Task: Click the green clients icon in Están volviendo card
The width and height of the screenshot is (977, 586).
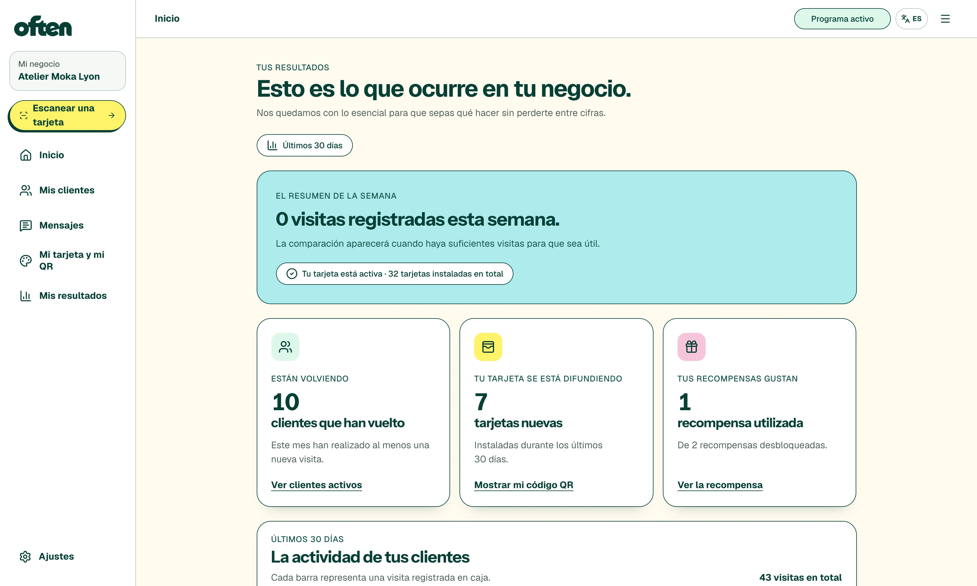Action: (285, 347)
